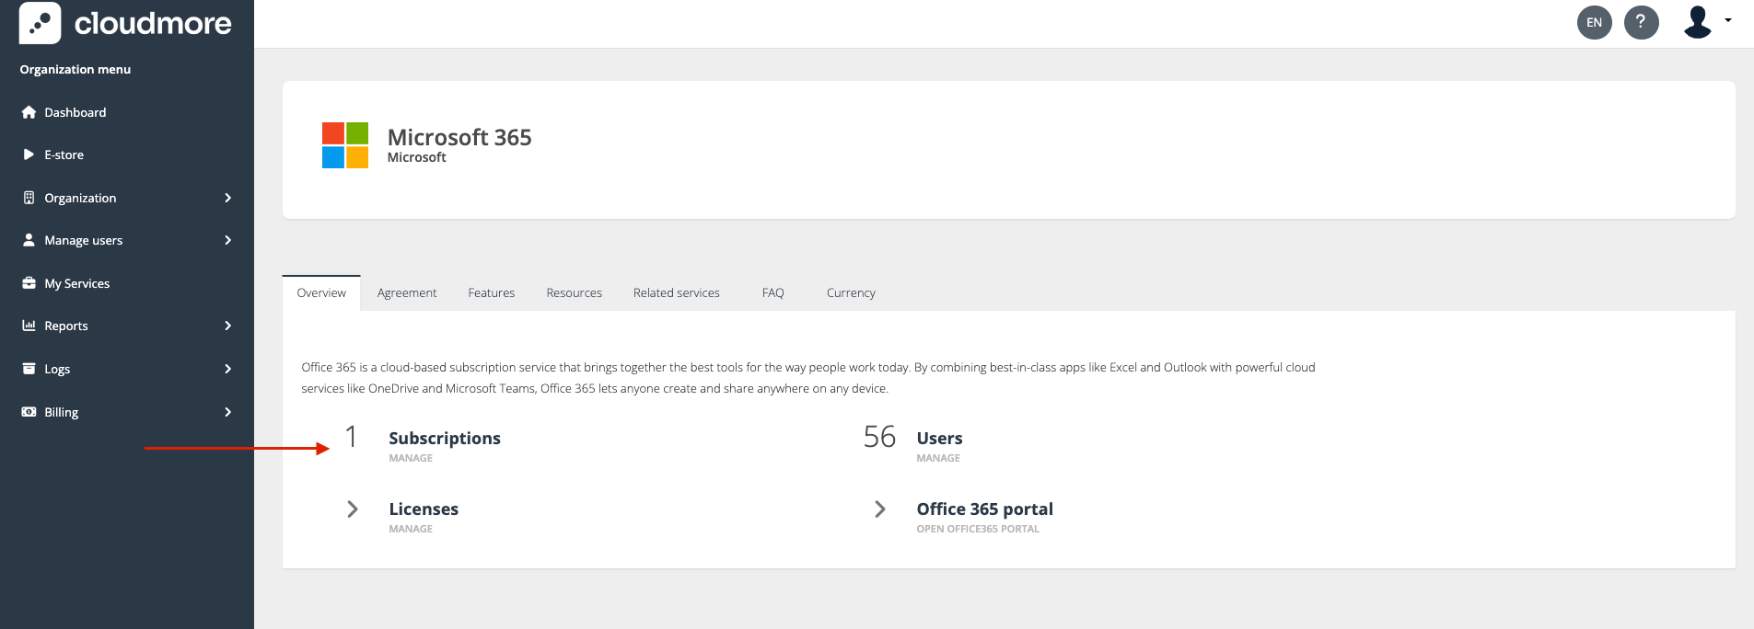Open the user profile dropdown
Screen dimensions: 1754x629
pyautogui.click(x=1706, y=22)
